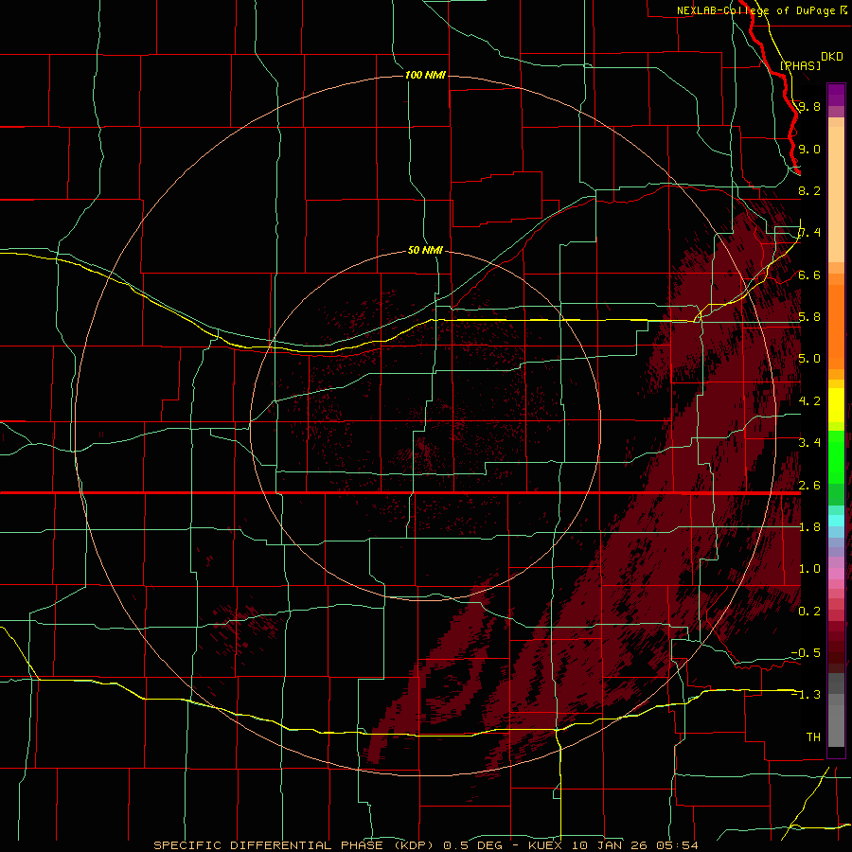Click the [PHAS] legend unit label
Viewport: 852px width, 852px height.
pyautogui.click(x=800, y=65)
